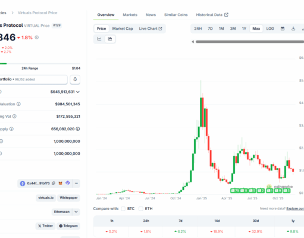Click the $984,501,345 valuation value
The height and width of the screenshot is (238, 304).
67,104
